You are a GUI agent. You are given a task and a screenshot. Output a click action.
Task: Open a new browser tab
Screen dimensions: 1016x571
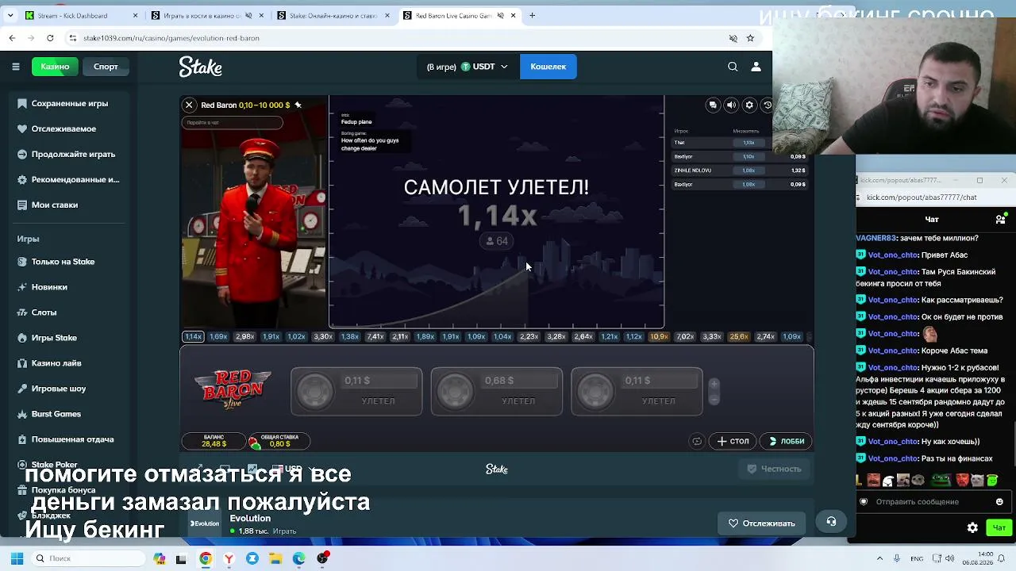tap(533, 15)
